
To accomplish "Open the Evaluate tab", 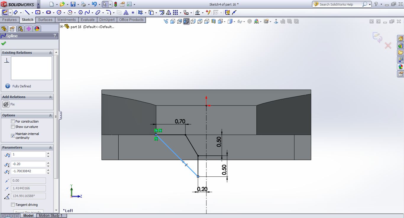I will point(88,20).
